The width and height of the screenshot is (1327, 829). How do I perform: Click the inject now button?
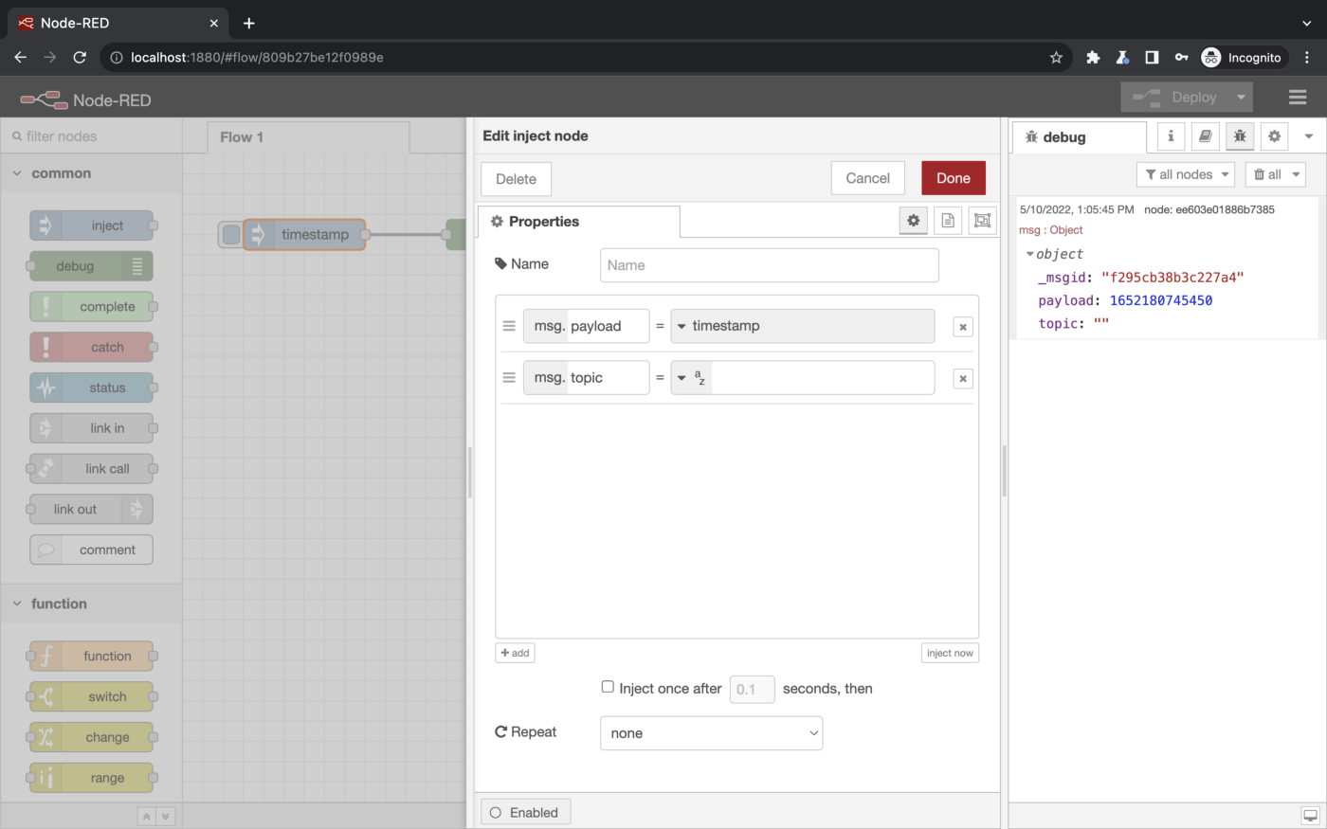(950, 653)
